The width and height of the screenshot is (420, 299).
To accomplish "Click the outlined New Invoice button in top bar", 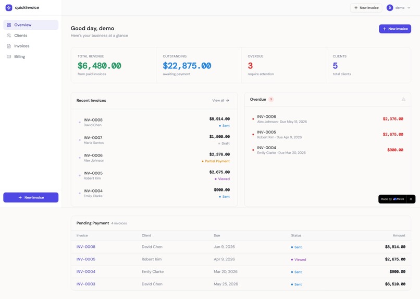I will tap(366, 8).
